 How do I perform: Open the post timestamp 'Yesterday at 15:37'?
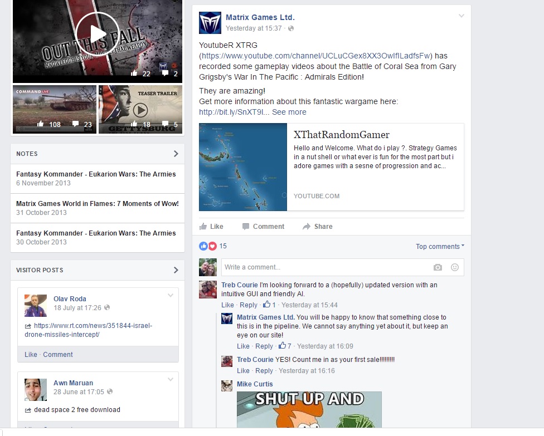[254, 28]
